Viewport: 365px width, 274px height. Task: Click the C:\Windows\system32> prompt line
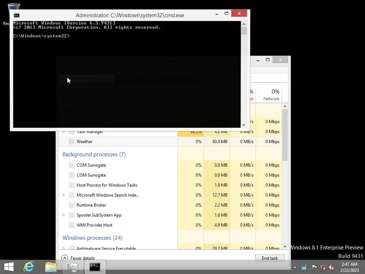pyautogui.click(x=41, y=36)
